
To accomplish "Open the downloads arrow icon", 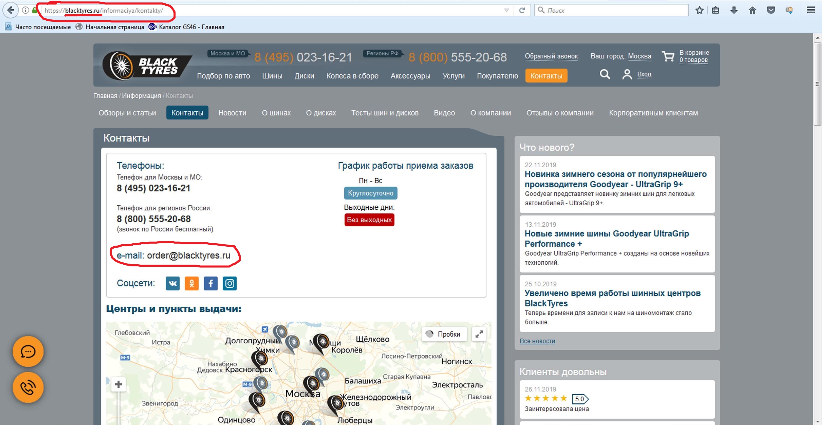I will [x=734, y=10].
